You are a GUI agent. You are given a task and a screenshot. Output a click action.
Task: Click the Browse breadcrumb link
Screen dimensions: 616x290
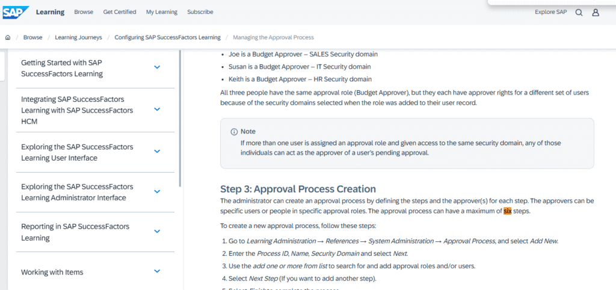pos(32,37)
